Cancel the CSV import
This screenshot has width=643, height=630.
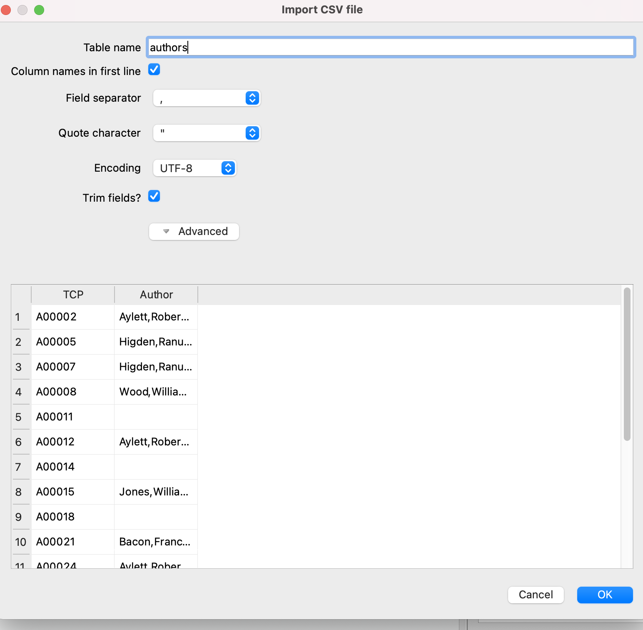pos(536,595)
